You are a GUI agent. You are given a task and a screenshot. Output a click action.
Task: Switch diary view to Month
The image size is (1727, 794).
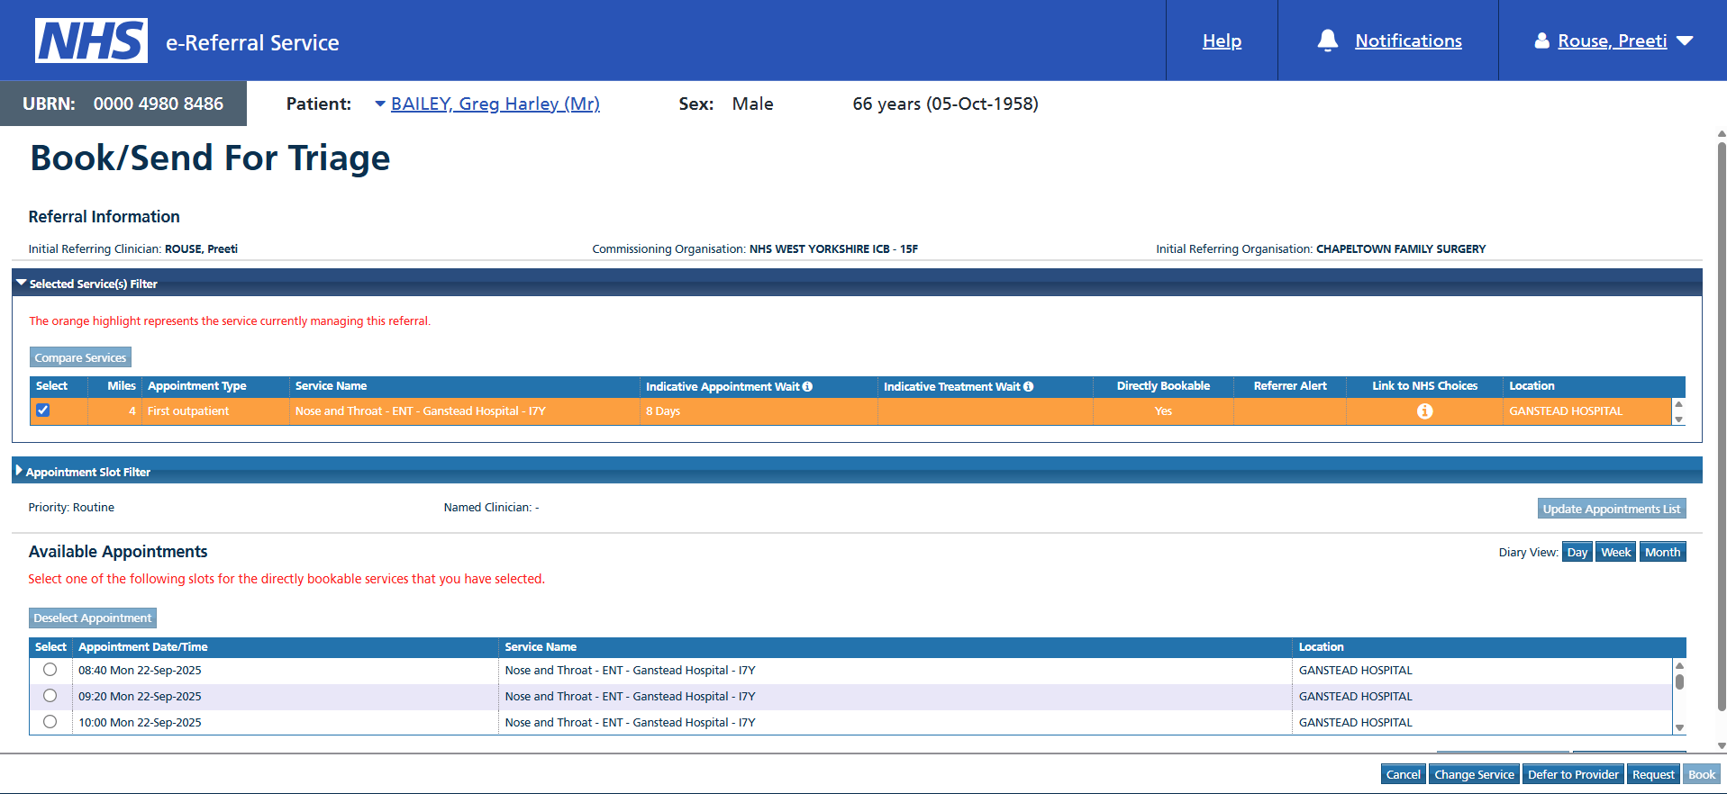(1662, 553)
